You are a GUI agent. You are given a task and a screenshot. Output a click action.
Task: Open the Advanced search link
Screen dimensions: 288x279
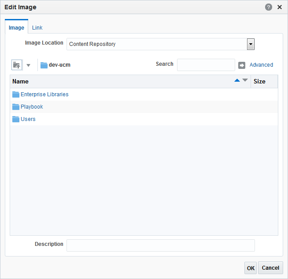[x=261, y=65]
